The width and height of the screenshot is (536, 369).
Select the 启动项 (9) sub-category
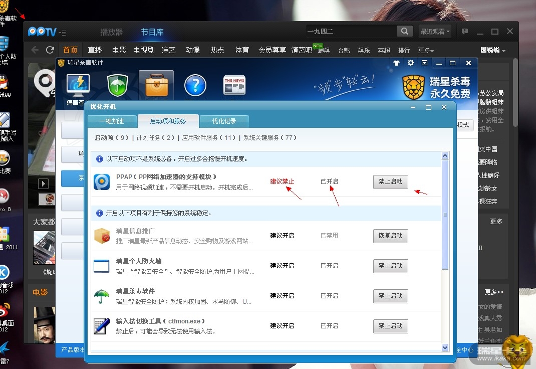click(111, 137)
